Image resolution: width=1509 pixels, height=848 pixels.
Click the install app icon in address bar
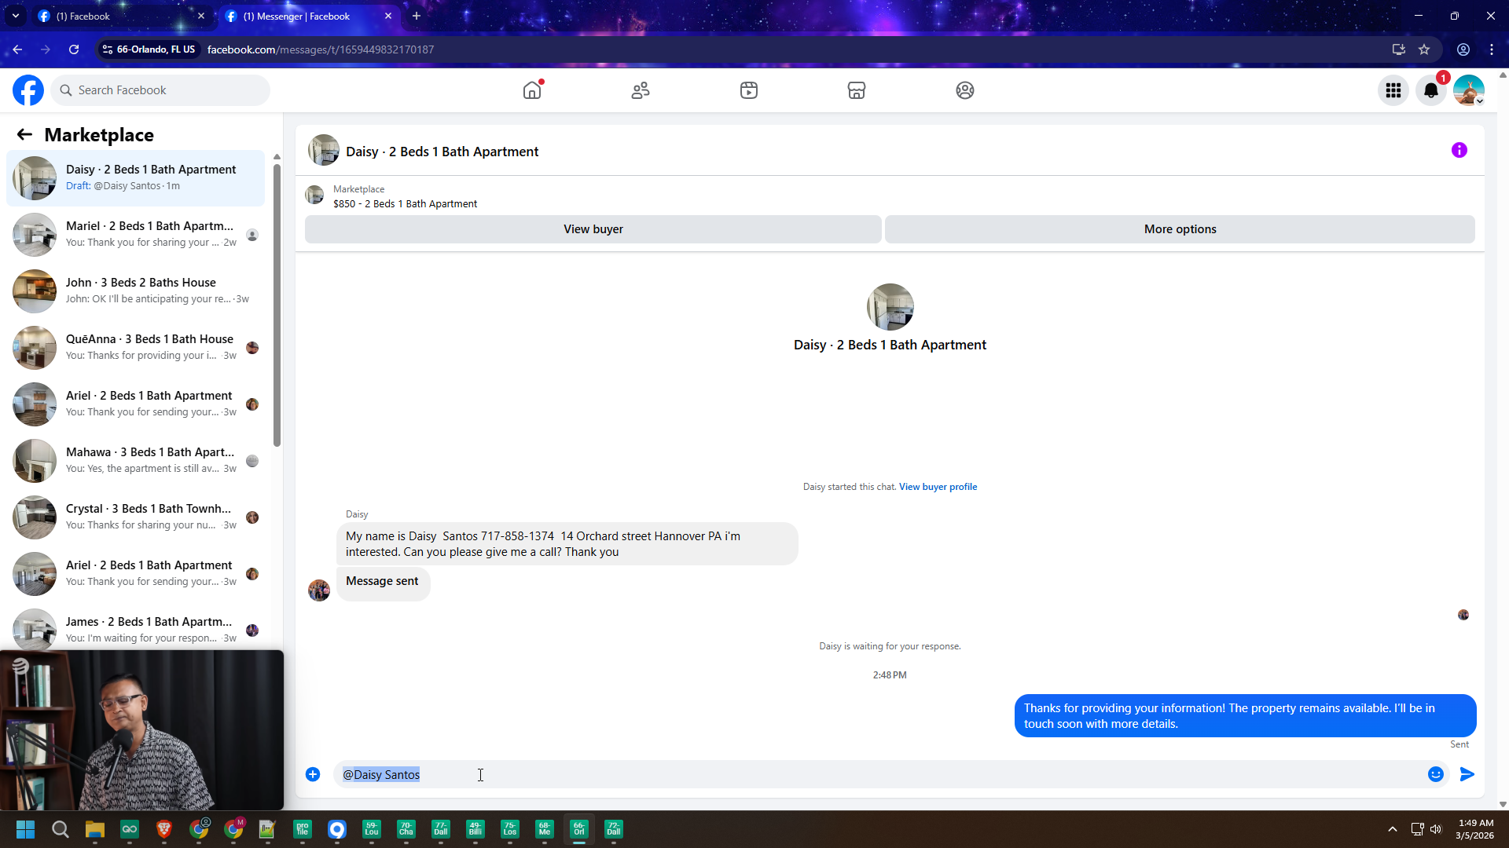(1399, 49)
